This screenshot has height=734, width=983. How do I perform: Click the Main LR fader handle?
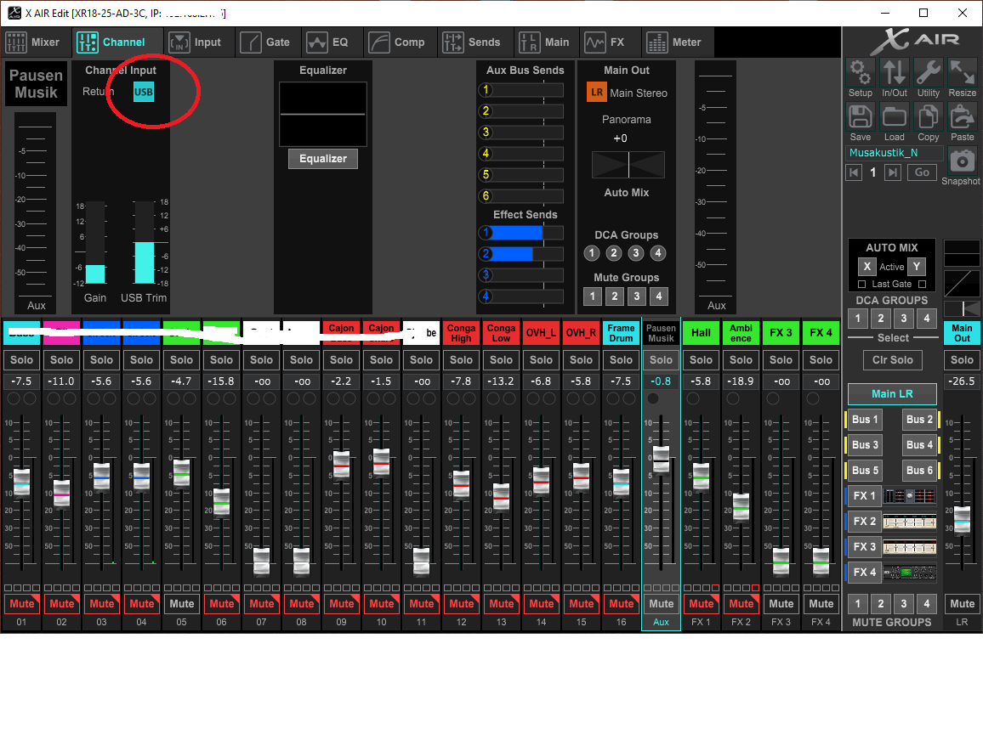click(962, 520)
